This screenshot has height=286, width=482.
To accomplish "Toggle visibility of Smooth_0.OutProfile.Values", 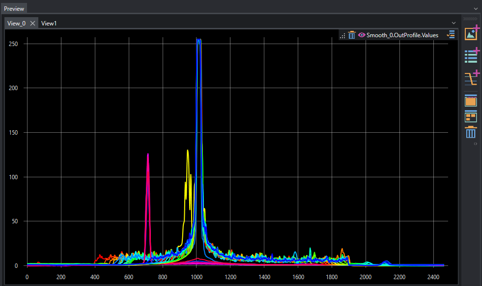I will 362,35.
